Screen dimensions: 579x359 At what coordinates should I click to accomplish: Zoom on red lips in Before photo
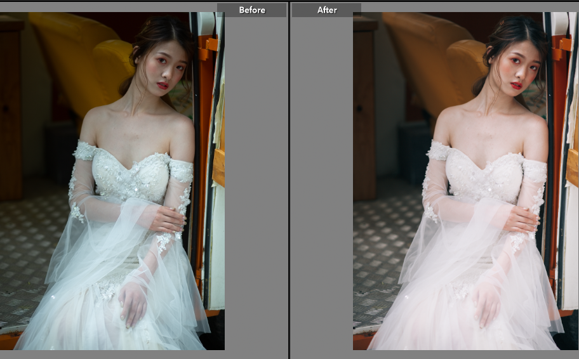pyautogui.click(x=164, y=85)
